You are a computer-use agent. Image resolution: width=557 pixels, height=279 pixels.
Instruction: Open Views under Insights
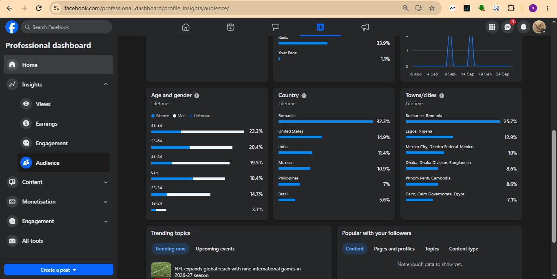coord(64,104)
